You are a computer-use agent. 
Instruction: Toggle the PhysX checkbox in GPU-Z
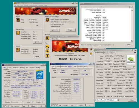point(118,96)
